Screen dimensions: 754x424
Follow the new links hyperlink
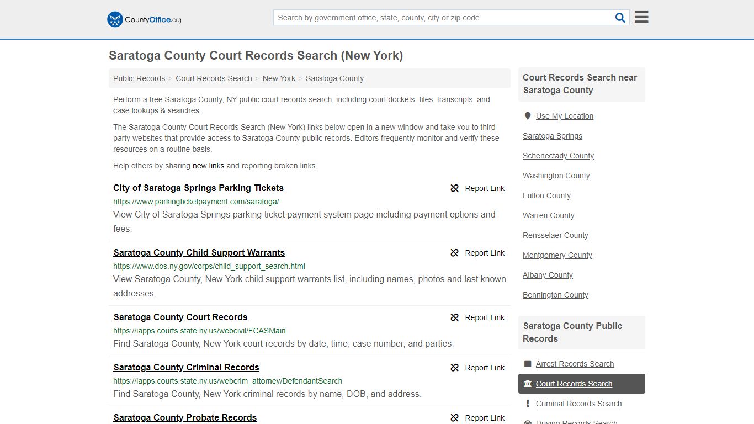(208, 166)
